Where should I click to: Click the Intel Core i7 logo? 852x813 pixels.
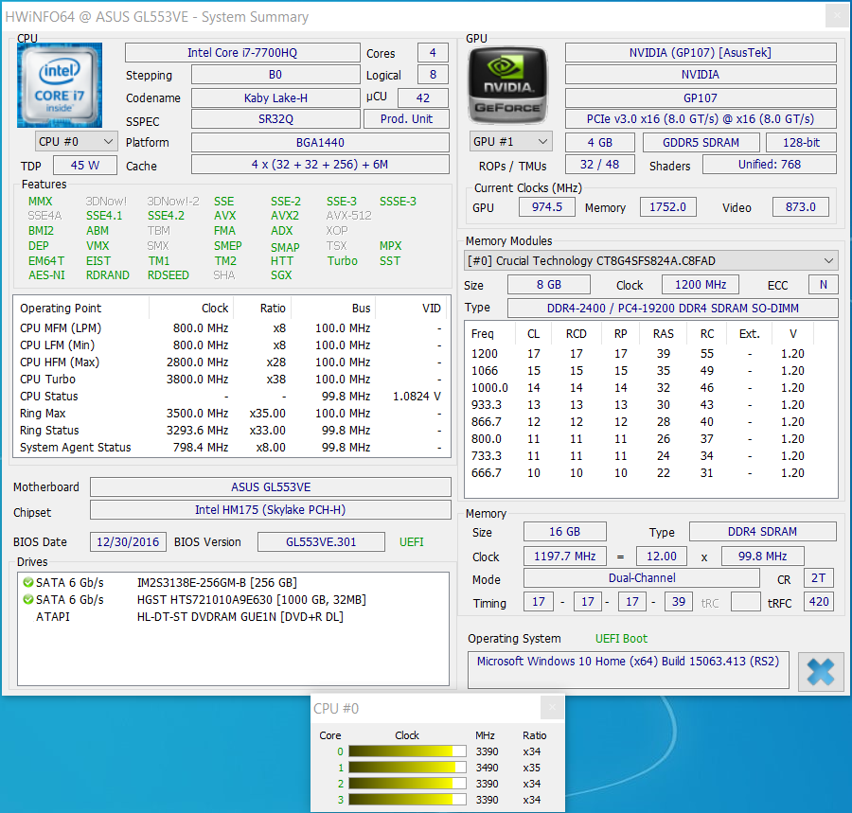coord(60,85)
